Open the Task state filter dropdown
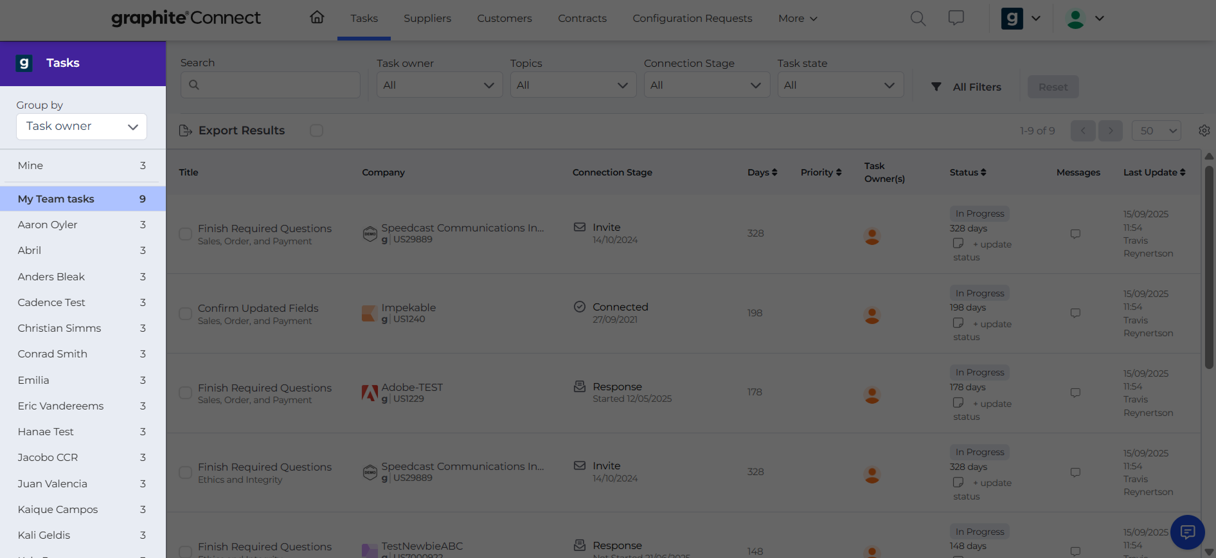The width and height of the screenshot is (1216, 558). (x=841, y=85)
